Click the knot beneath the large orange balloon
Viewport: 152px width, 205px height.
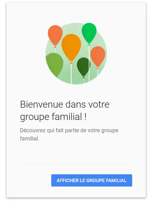71,63
